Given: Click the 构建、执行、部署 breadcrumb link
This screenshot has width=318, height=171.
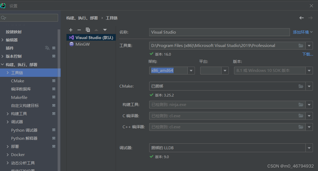Looking at the screenshot, I should click(82, 18).
